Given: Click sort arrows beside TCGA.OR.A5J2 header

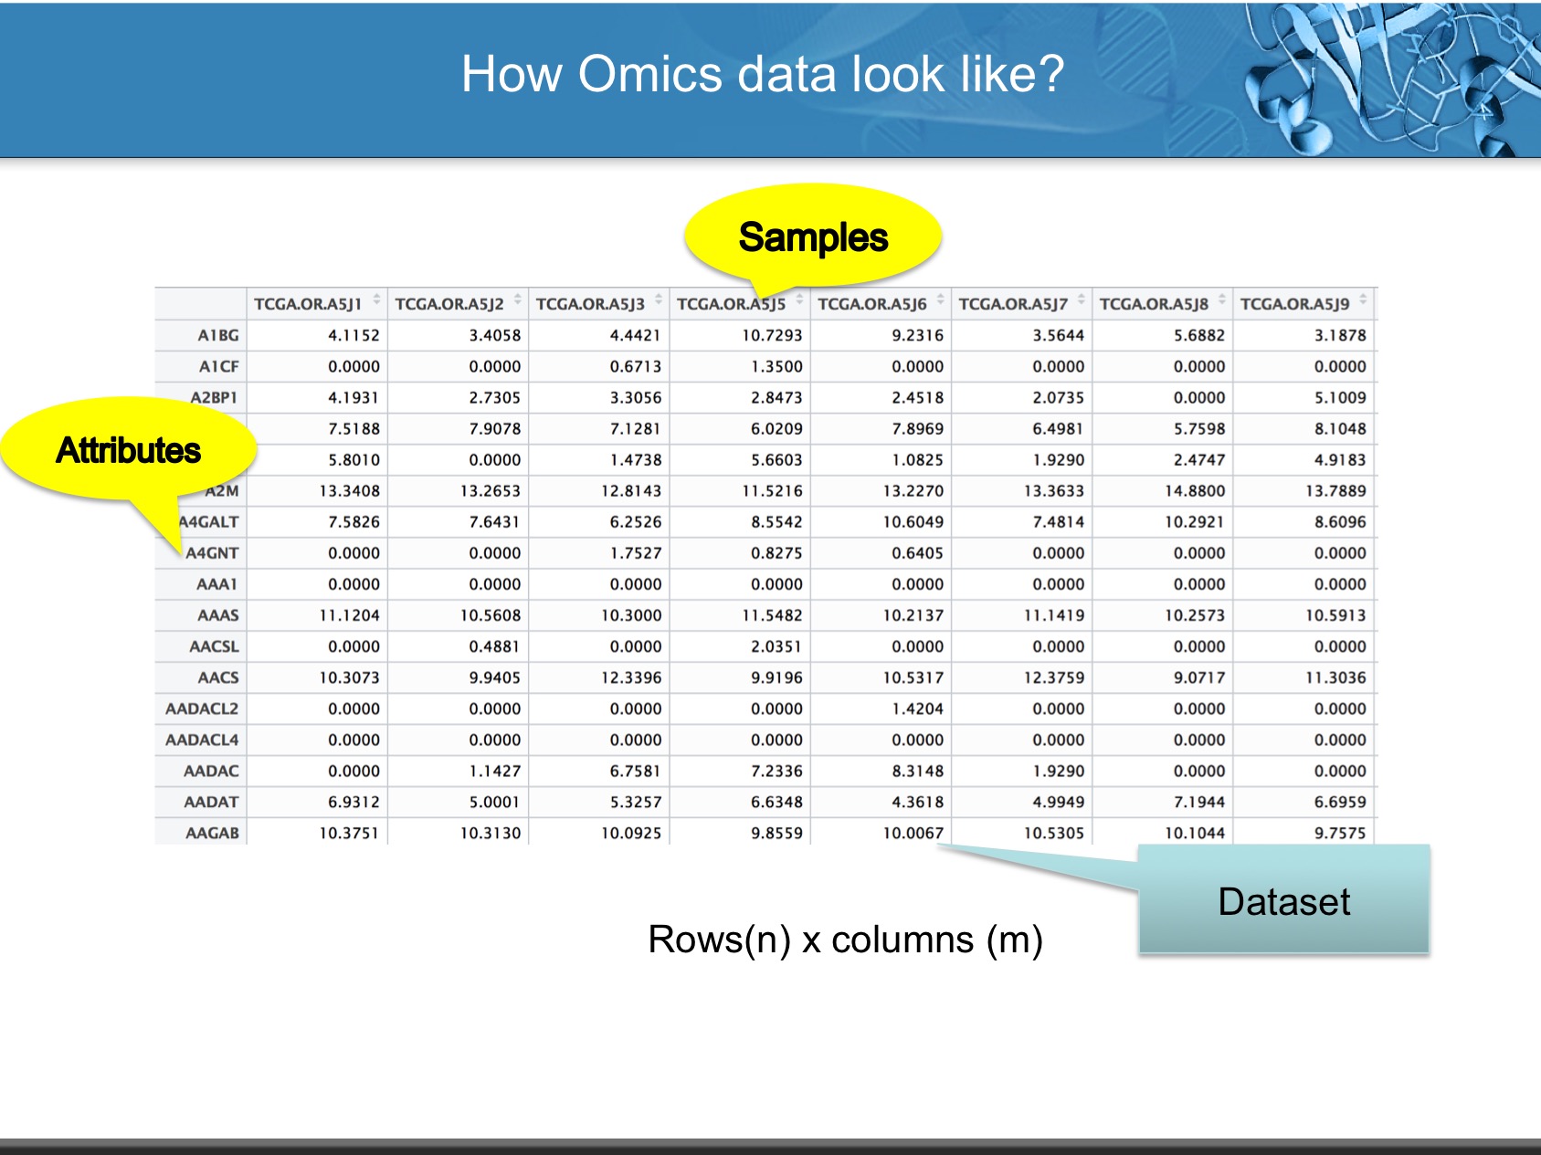Looking at the screenshot, I should tap(518, 301).
